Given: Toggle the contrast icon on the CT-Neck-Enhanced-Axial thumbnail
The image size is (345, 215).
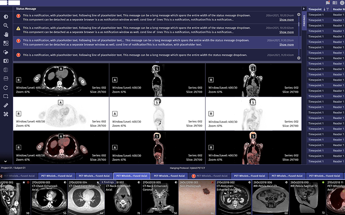Looking at the screenshot, I should pos(139,182).
